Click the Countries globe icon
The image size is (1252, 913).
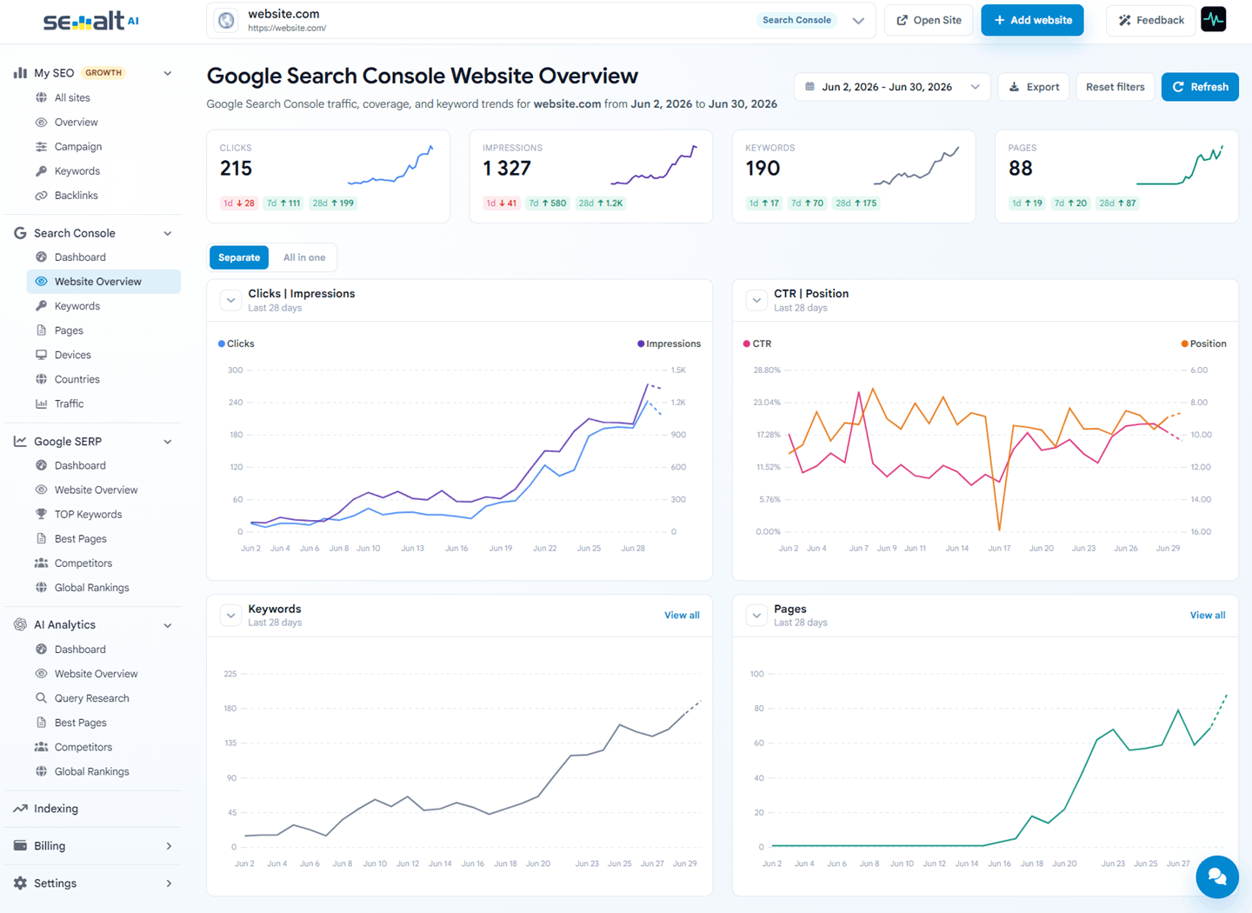[41, 379]
